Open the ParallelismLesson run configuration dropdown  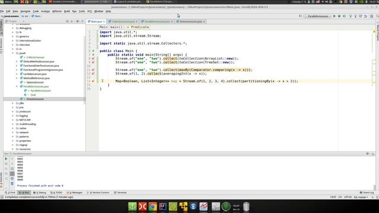coord(317,16)
